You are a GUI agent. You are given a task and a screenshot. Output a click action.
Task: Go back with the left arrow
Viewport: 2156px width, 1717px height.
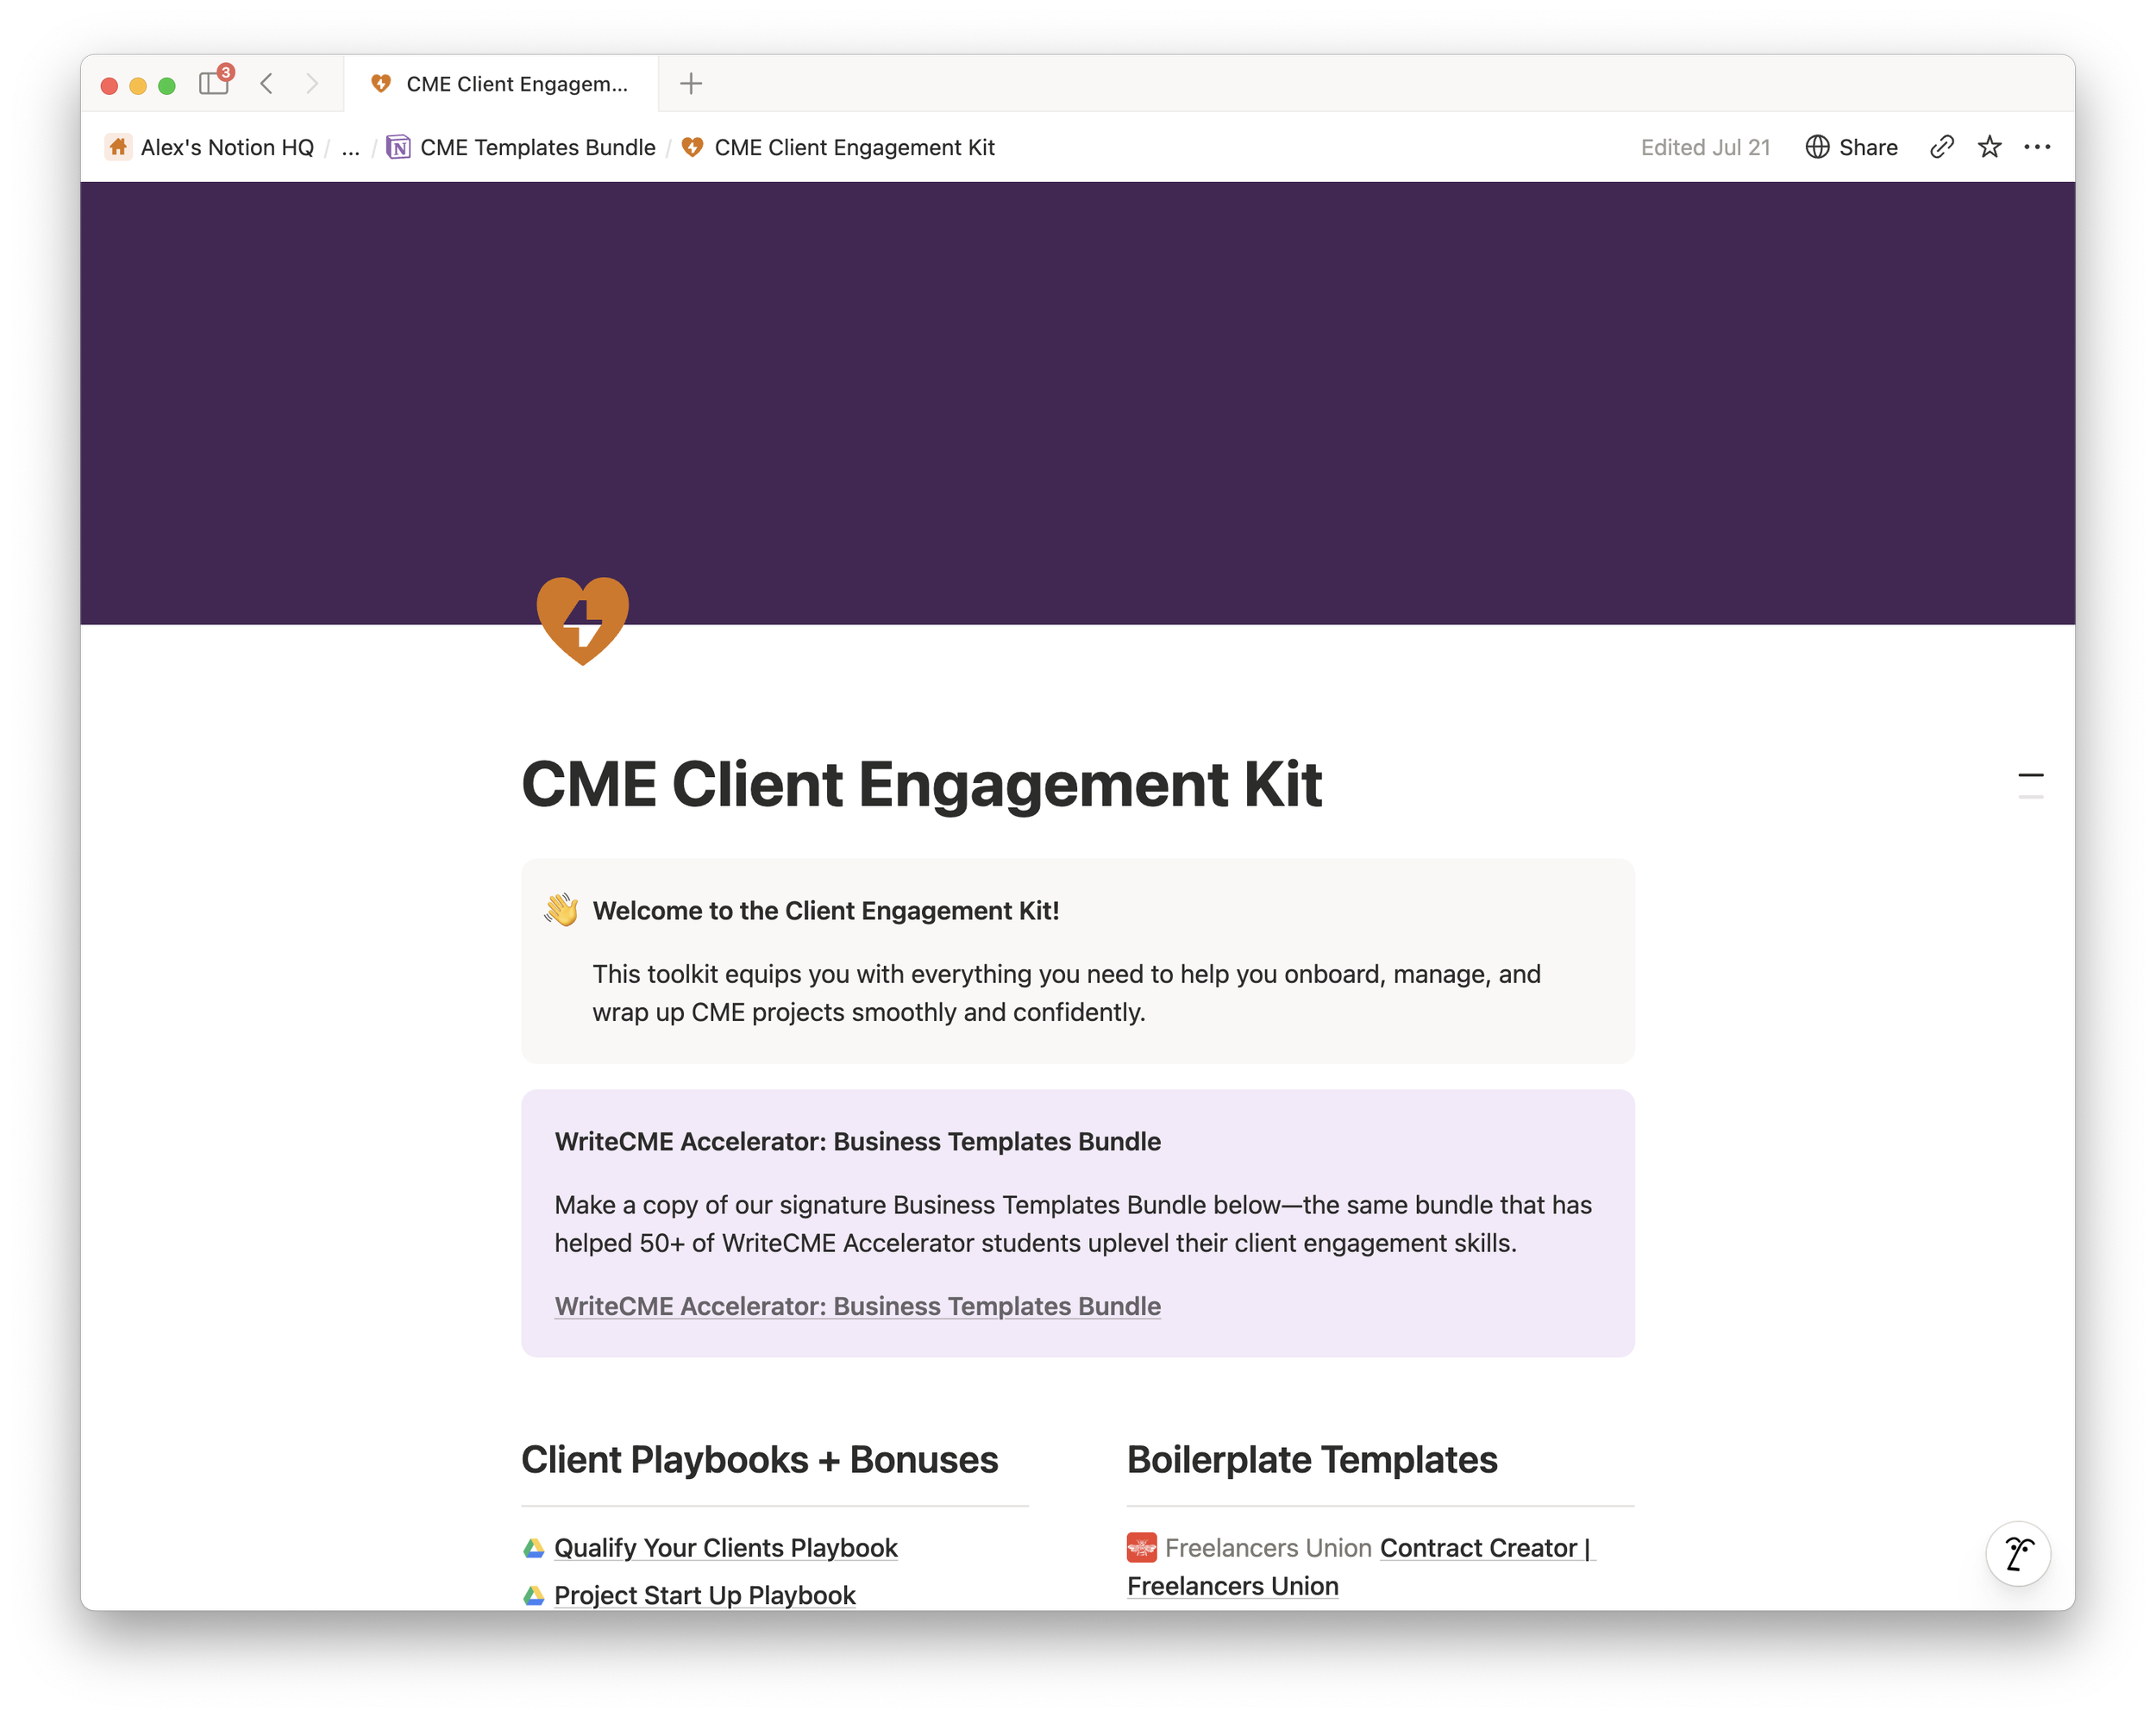point(266,84)
